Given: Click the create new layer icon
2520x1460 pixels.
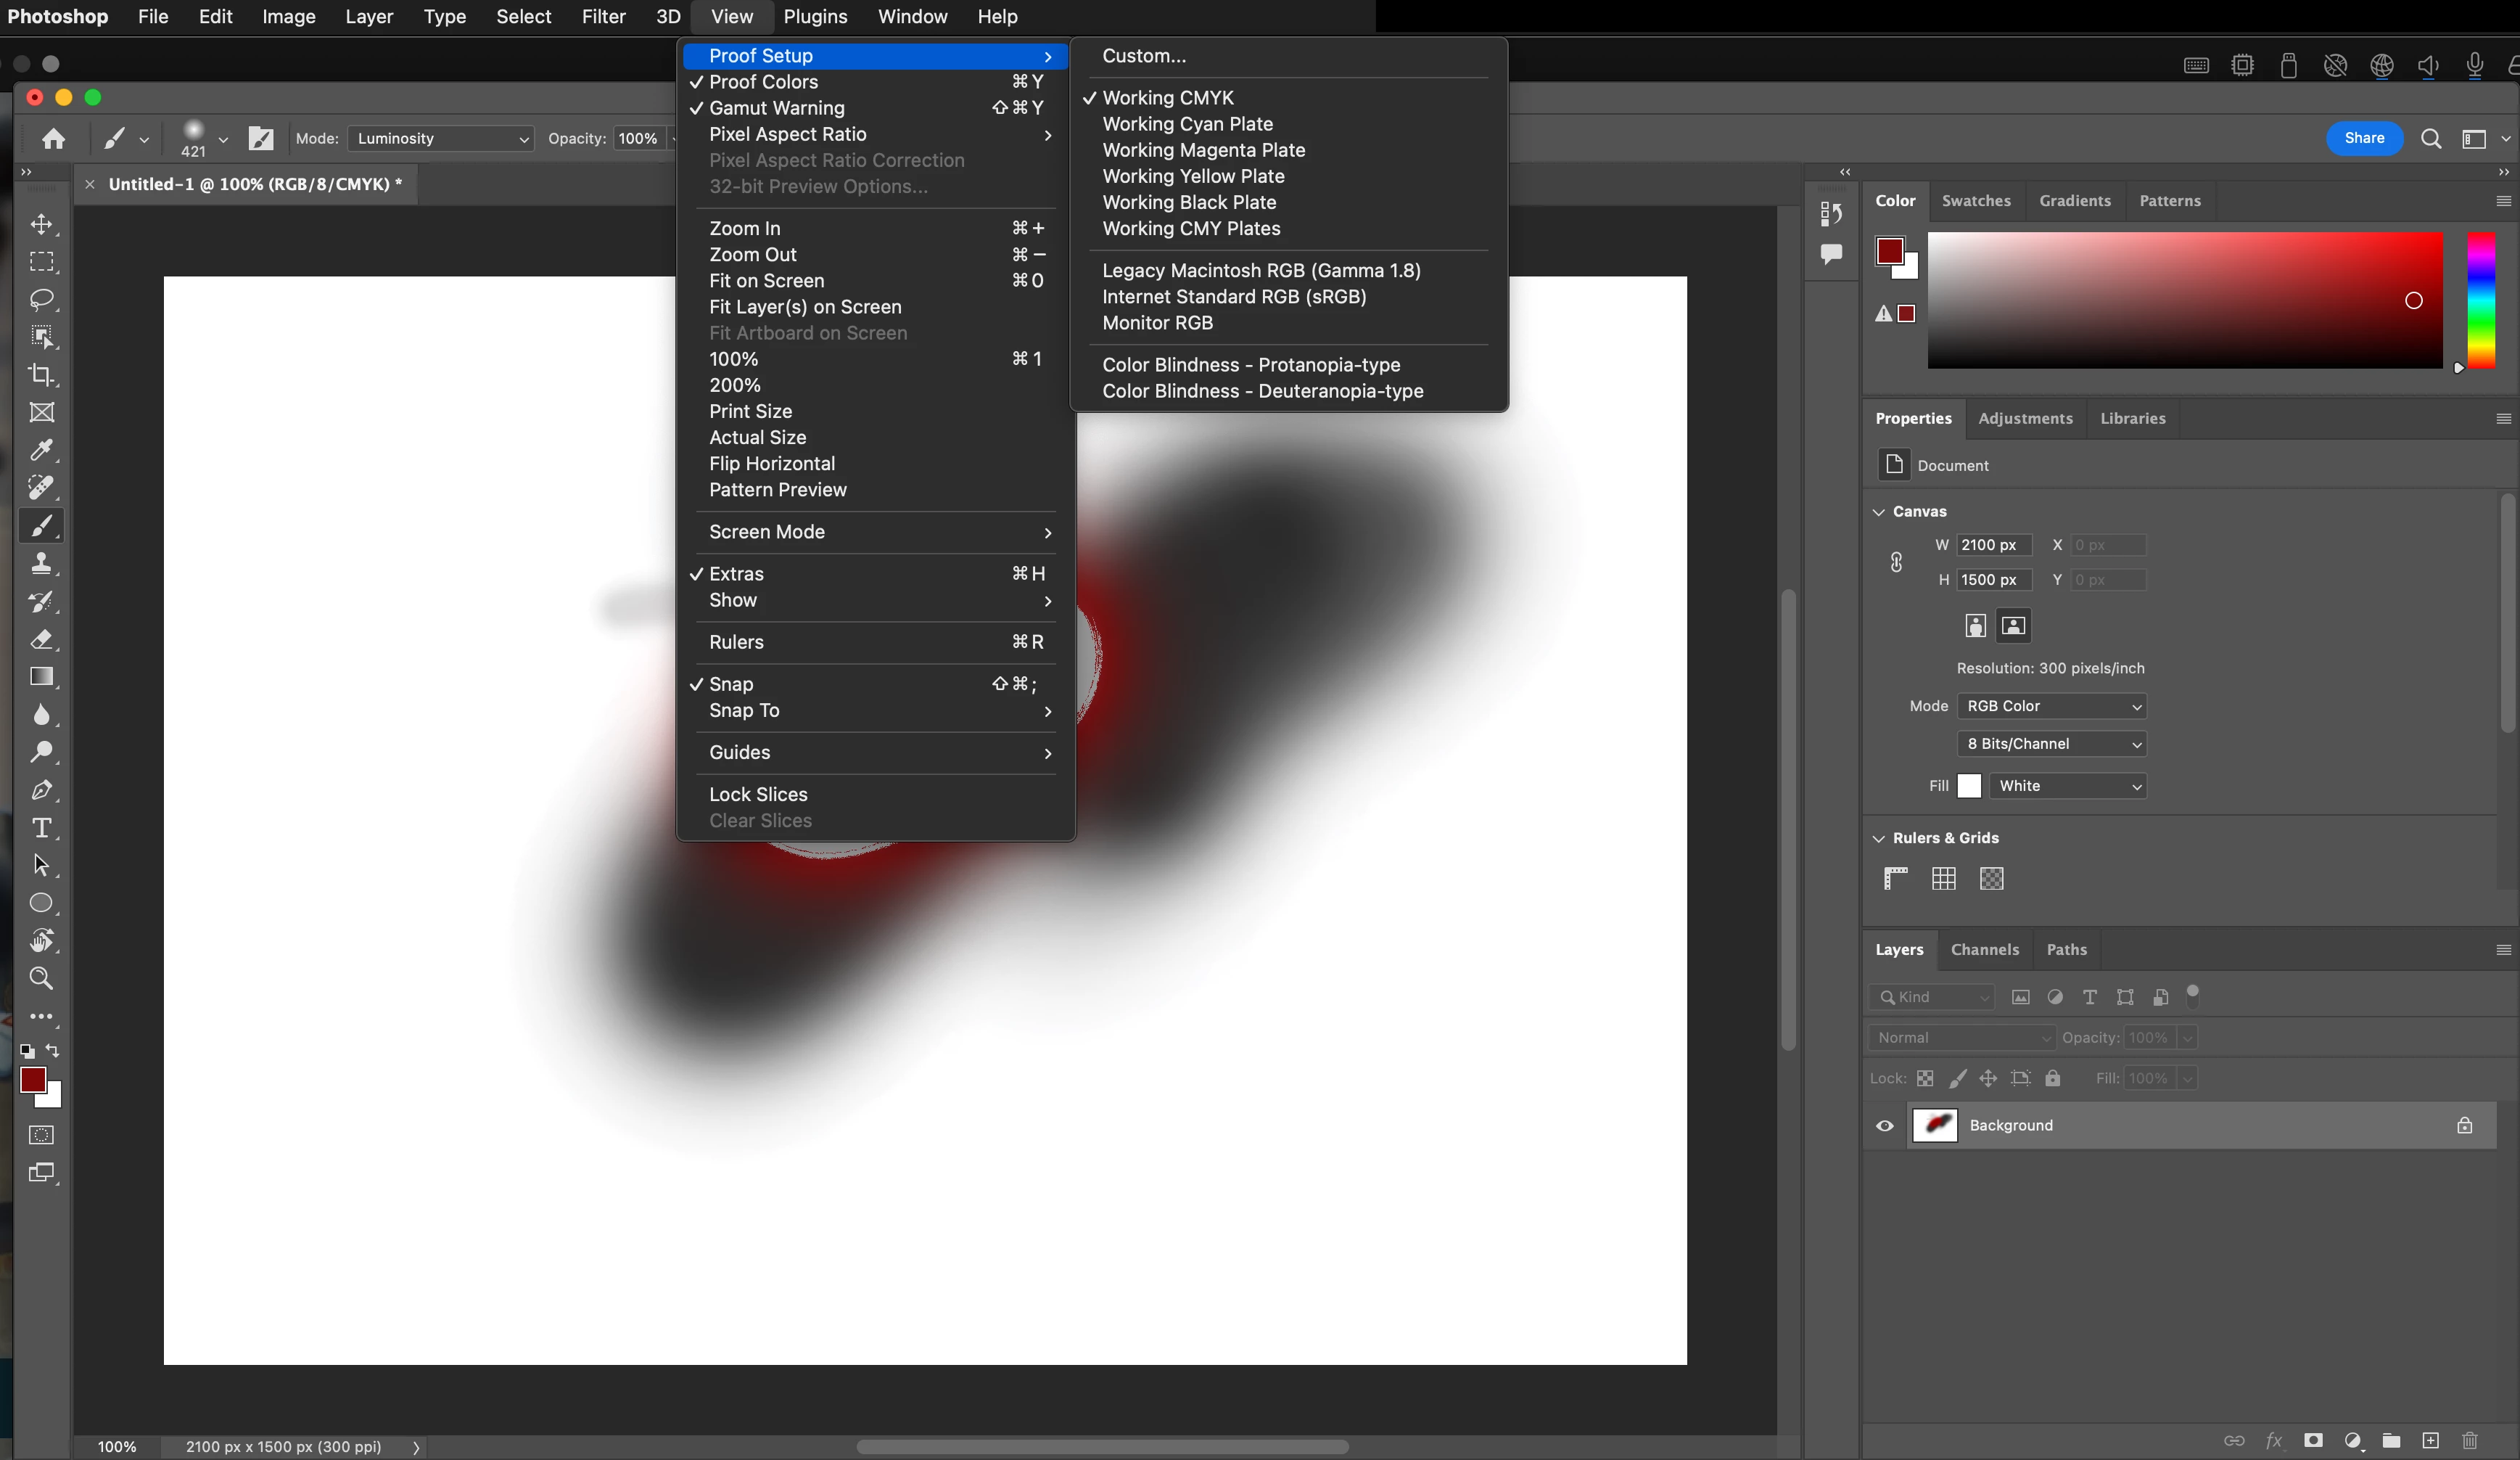Looking at the screenshot, I should [2430, 1440].
